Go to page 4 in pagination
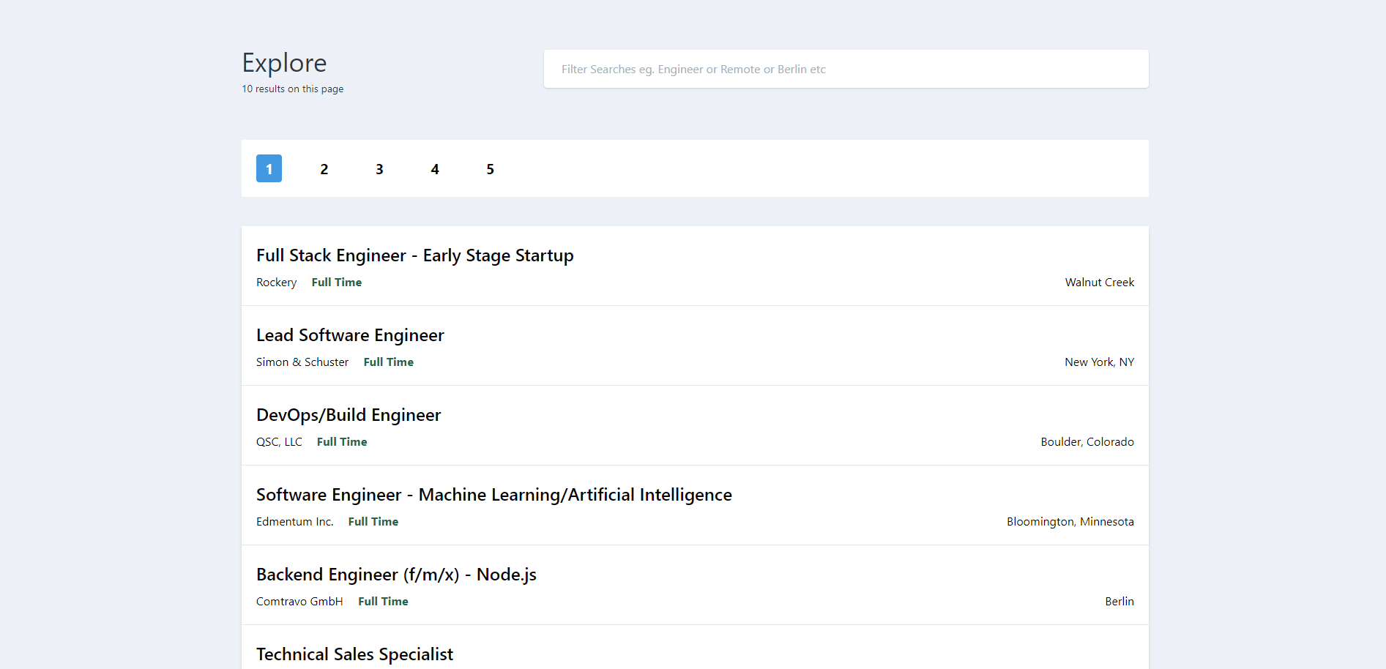The height and width of the screenshot is (669, 1386). 435,168
